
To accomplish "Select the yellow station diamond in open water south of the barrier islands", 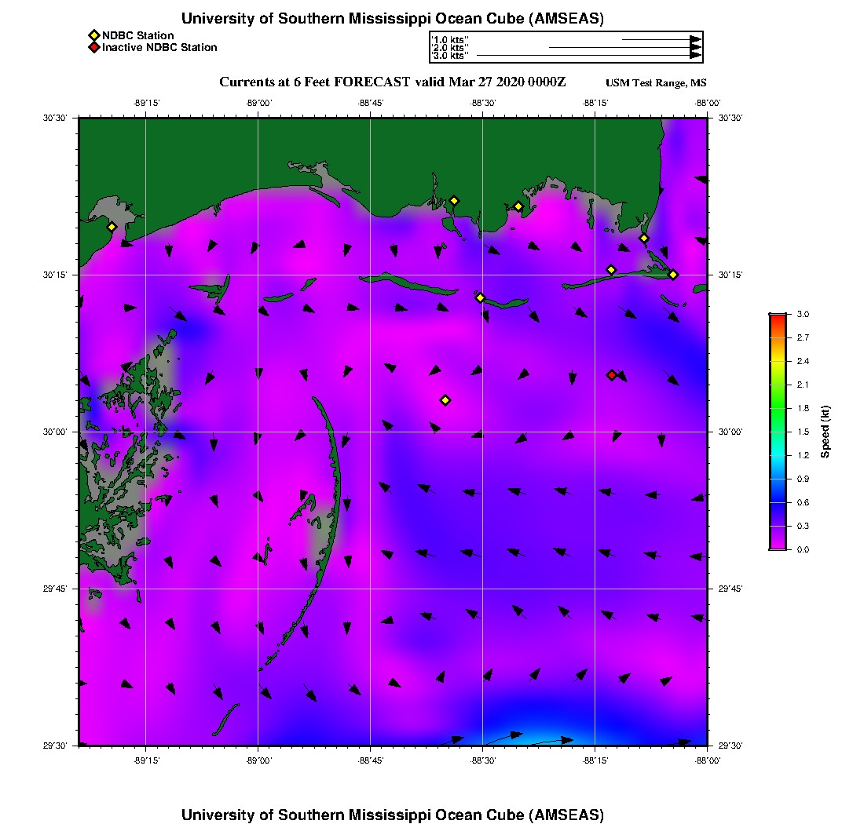I will click(445, 400).
